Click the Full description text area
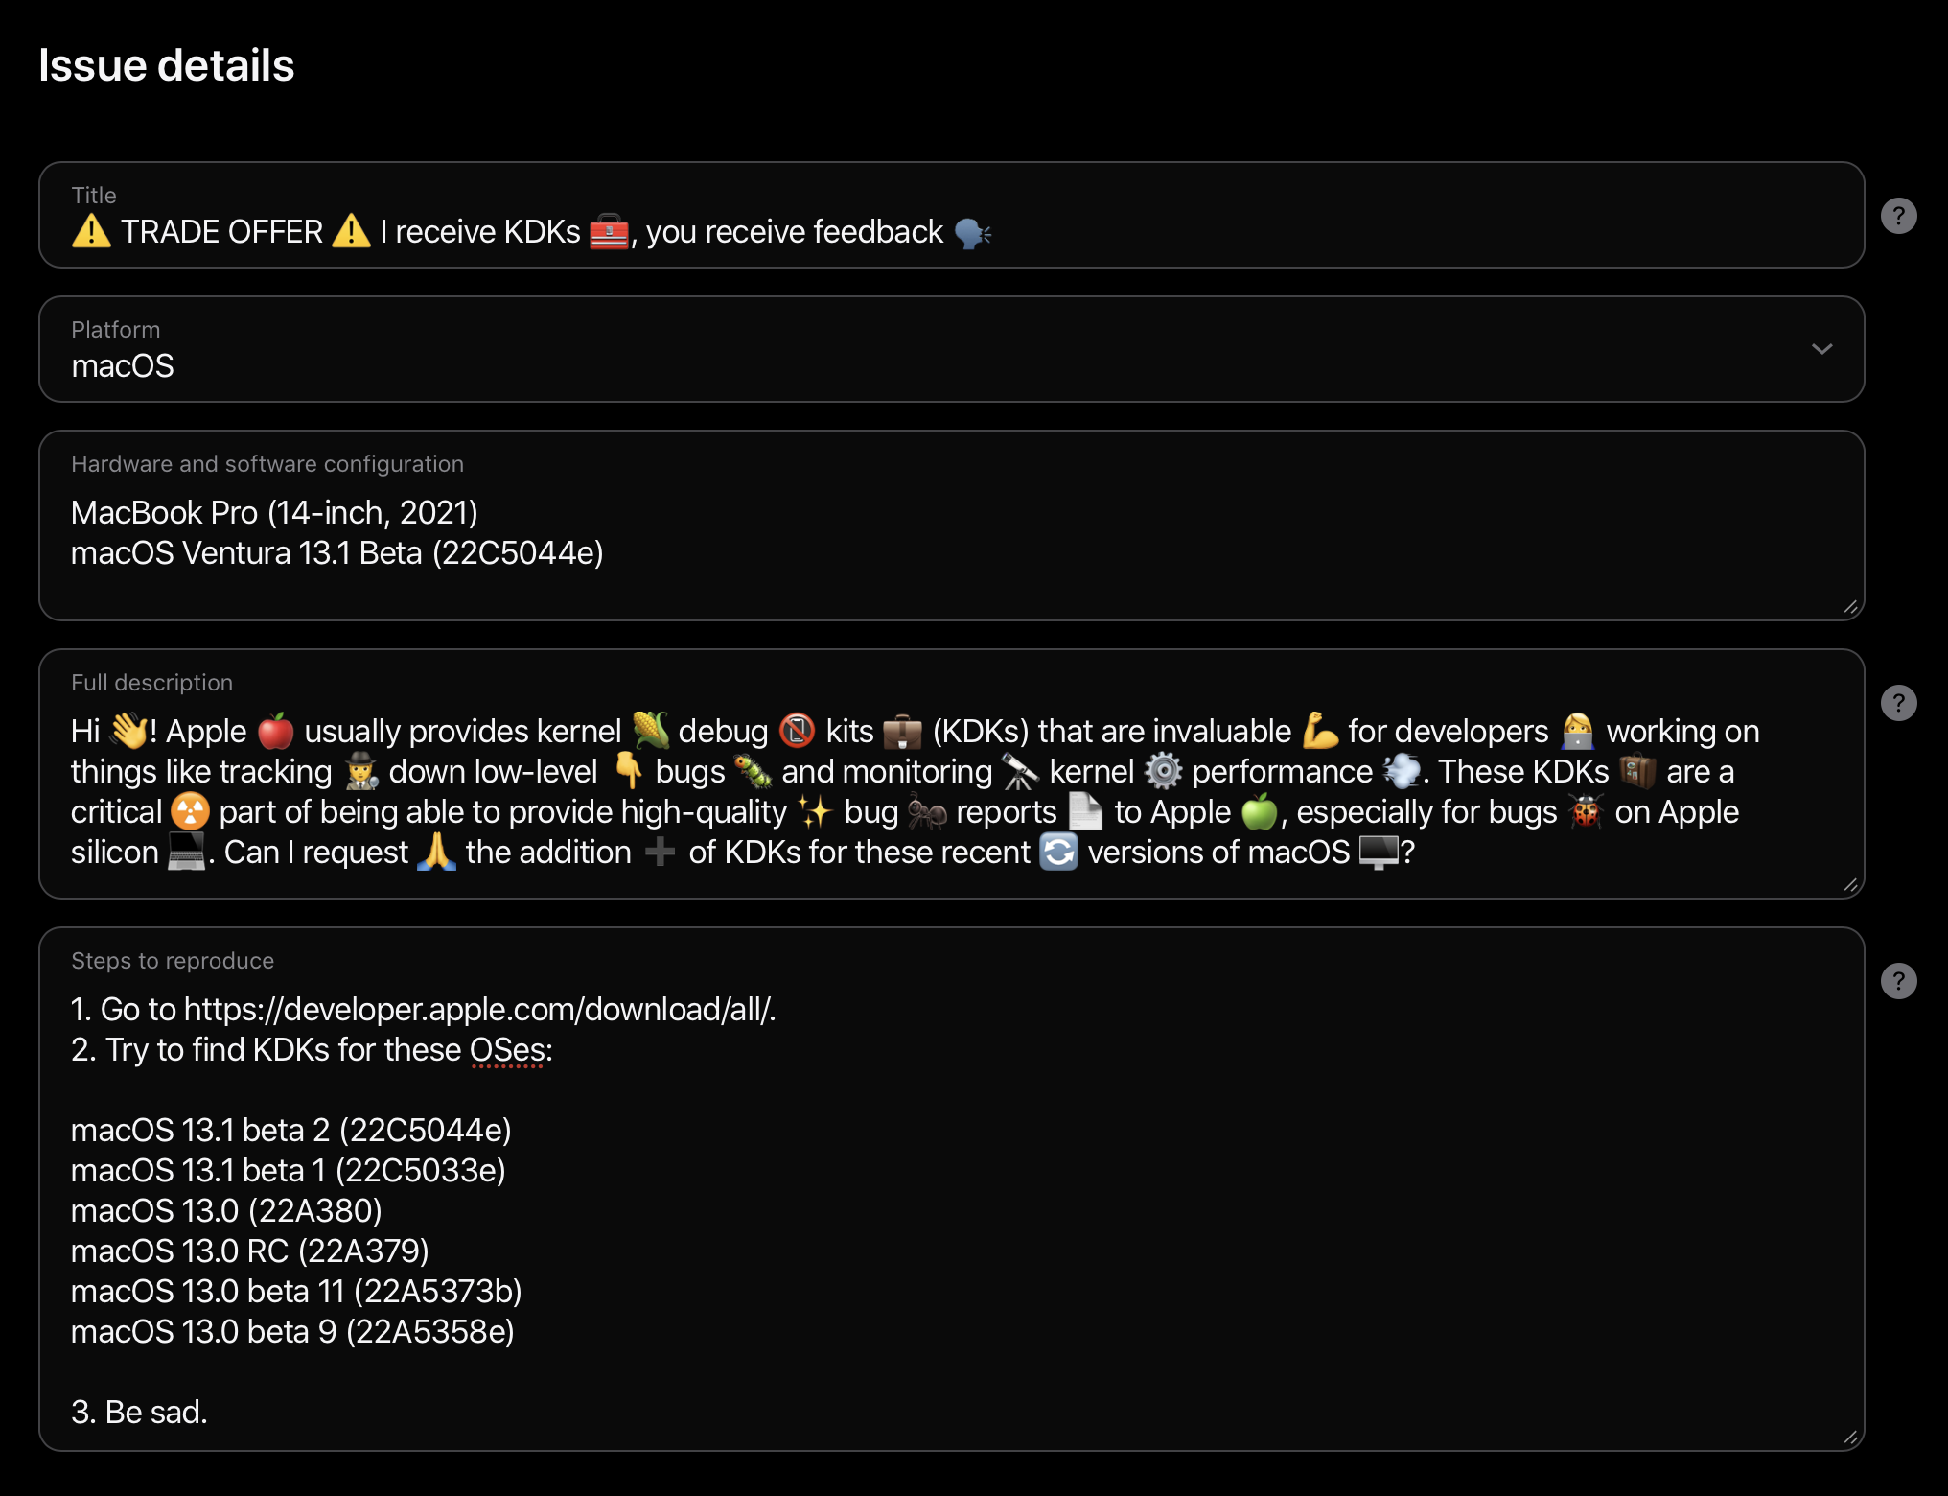This screenshot has width=1948, height=1496. (951, 774)
